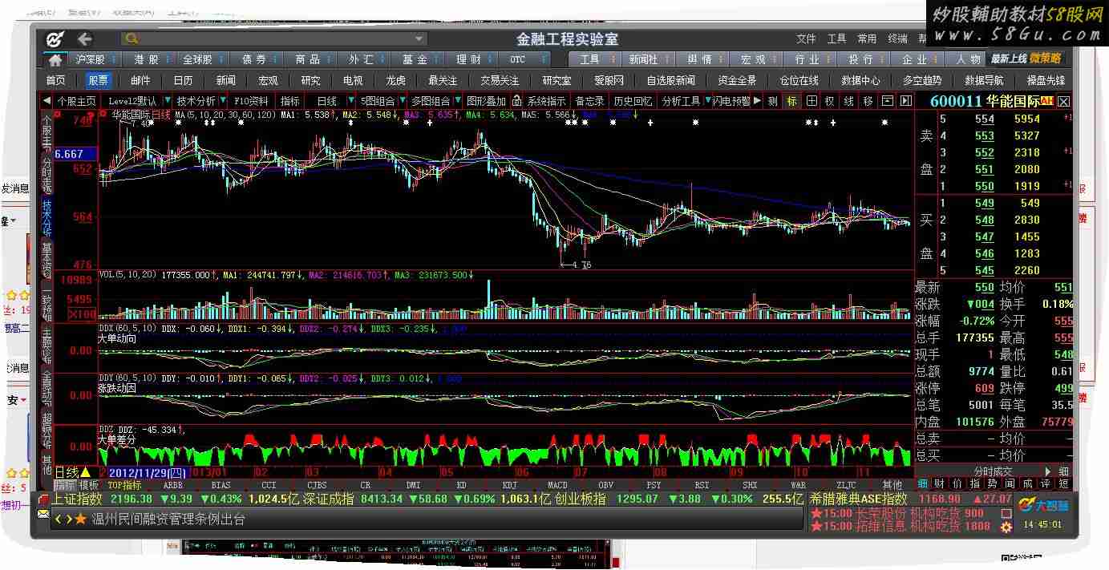Go to the previous news with left chevron

click(x=58, y=519)
